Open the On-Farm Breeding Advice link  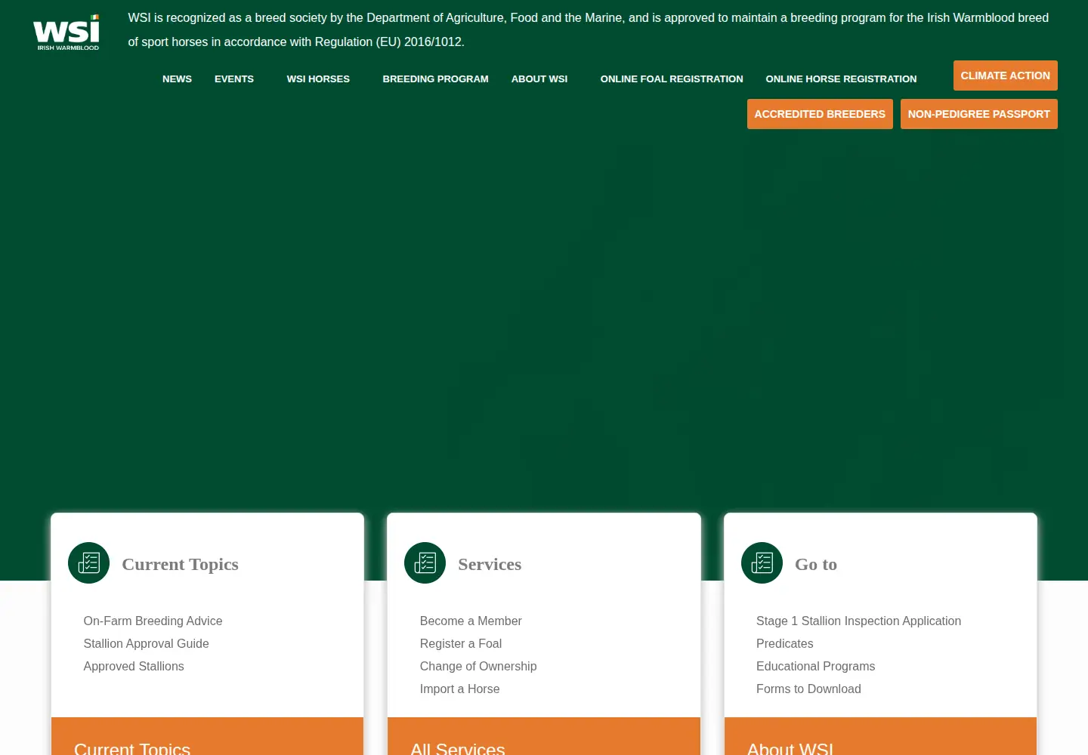point(153,621)
